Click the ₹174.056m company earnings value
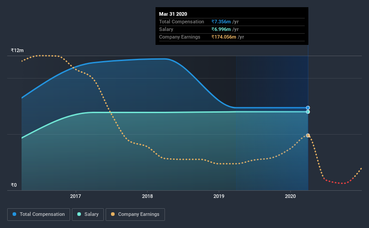 223,37
